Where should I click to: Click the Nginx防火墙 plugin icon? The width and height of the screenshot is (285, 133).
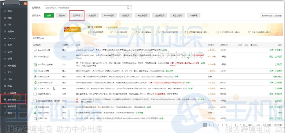tap(34, 56)
